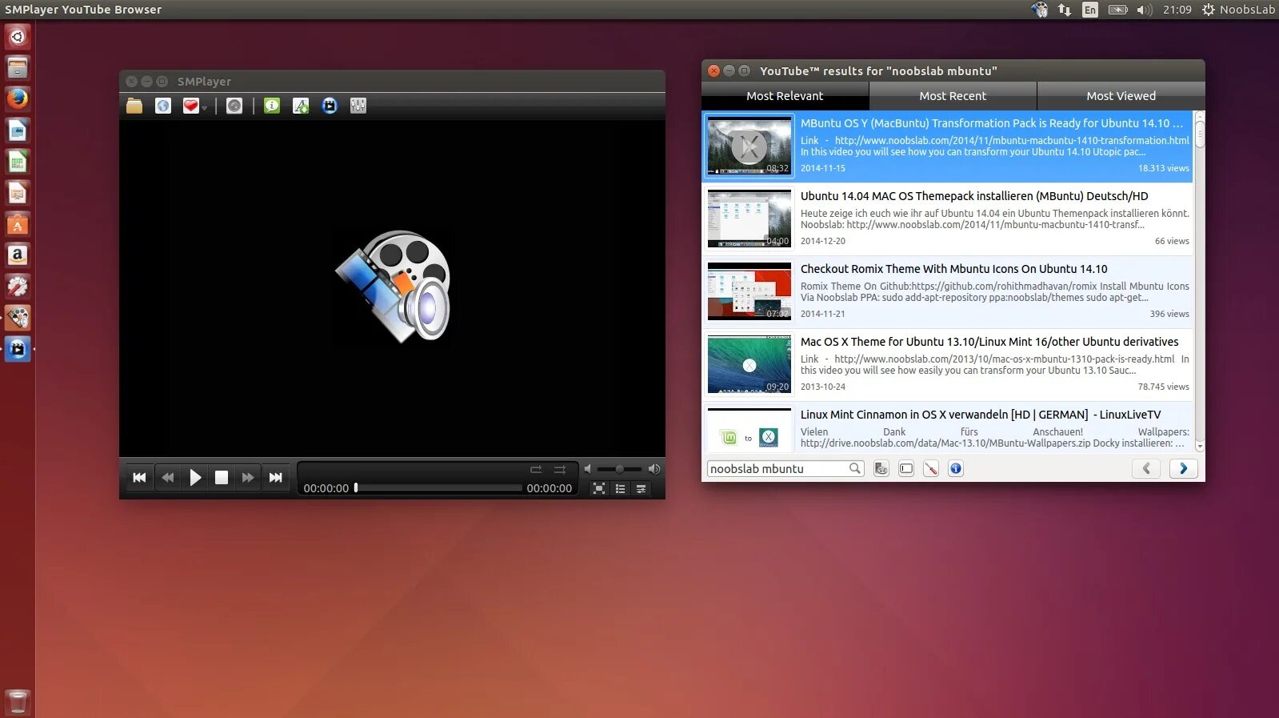Select the Ubuntu 14.04 MAC OS Themepack thumbnail
Viewport: 1279px width, 718px height.
[749, 219]
